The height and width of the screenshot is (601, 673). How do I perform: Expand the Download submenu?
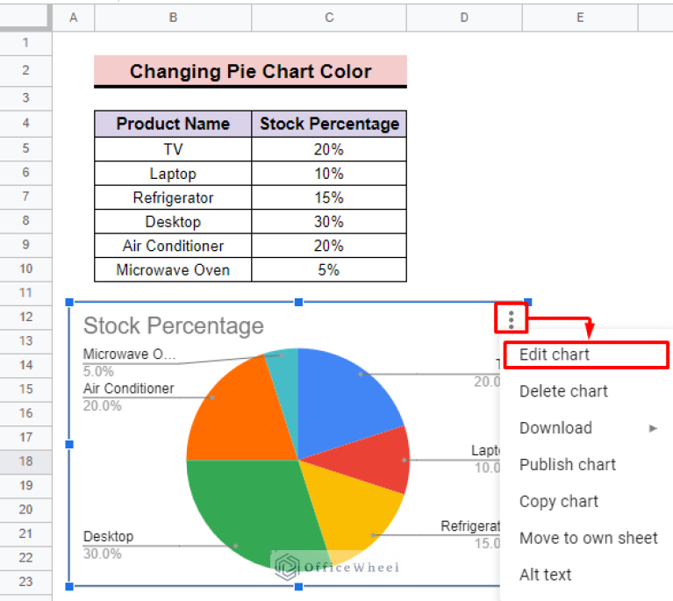586,428
